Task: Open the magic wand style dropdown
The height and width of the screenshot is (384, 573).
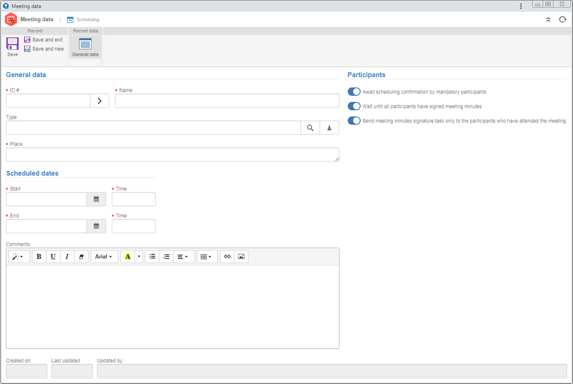Action: click(18, 257)
